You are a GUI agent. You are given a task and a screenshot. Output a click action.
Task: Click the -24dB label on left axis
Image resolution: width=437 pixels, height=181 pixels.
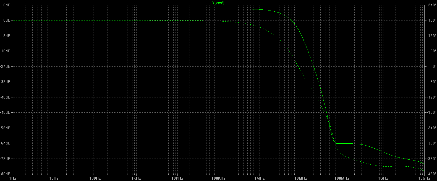(x=6, y=66)
